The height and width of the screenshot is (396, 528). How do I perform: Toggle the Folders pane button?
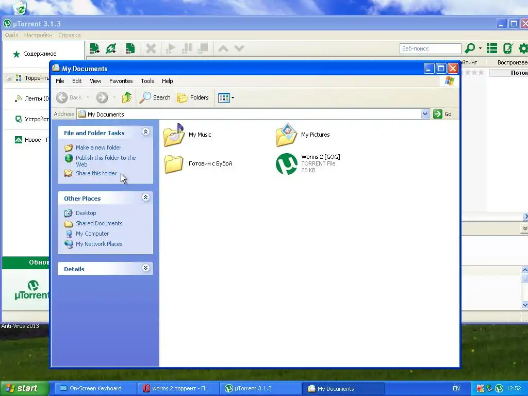(193, 97)
